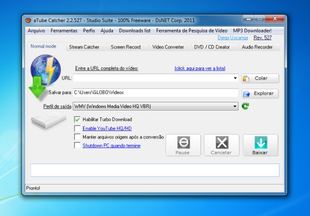Click the empty log box above status bar

pos(155,170)
